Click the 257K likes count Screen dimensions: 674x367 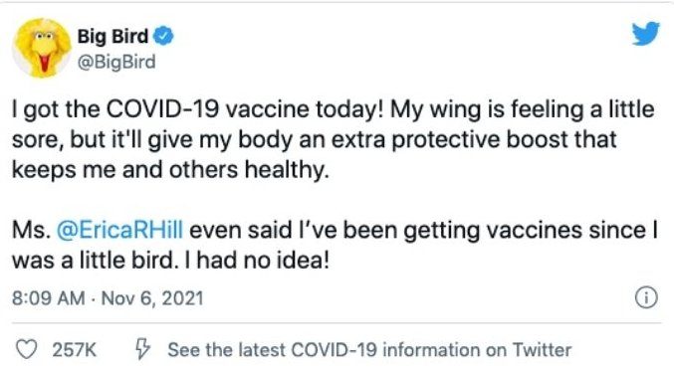point(75,349)
